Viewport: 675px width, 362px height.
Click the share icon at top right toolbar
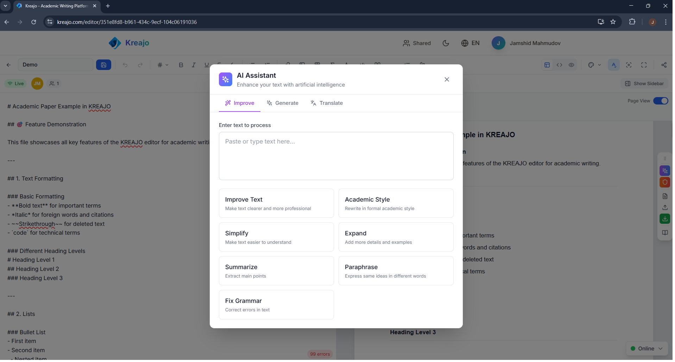point(664,65)
